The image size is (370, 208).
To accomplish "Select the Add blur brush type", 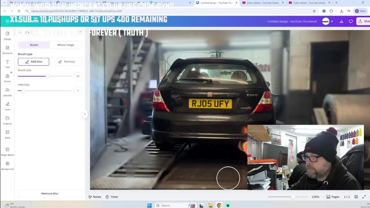I will coord(34,62).
